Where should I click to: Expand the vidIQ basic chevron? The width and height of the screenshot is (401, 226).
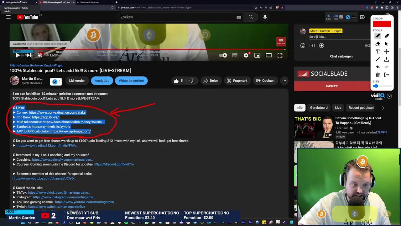point(389,96)
